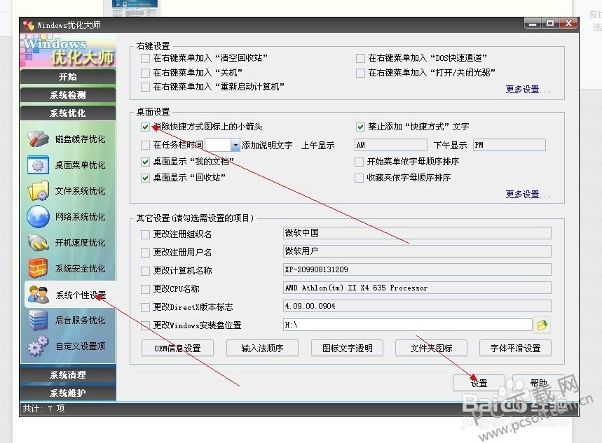The width and height of the screenshot is (602, 443).
Task: Open 输入法顺序 settings button
Action: [262, 349]
